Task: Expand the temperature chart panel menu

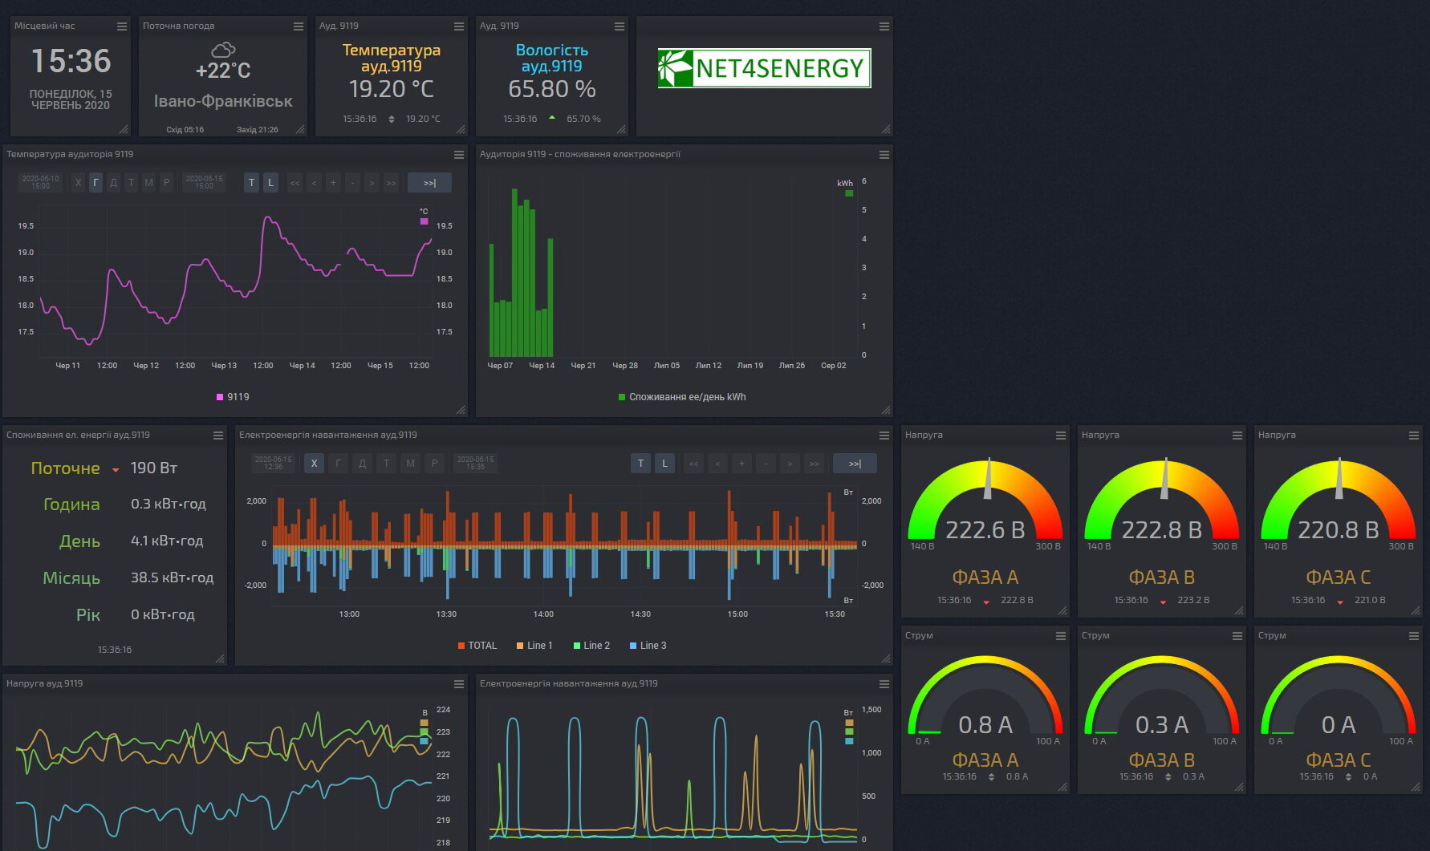Action: (459, 155)
